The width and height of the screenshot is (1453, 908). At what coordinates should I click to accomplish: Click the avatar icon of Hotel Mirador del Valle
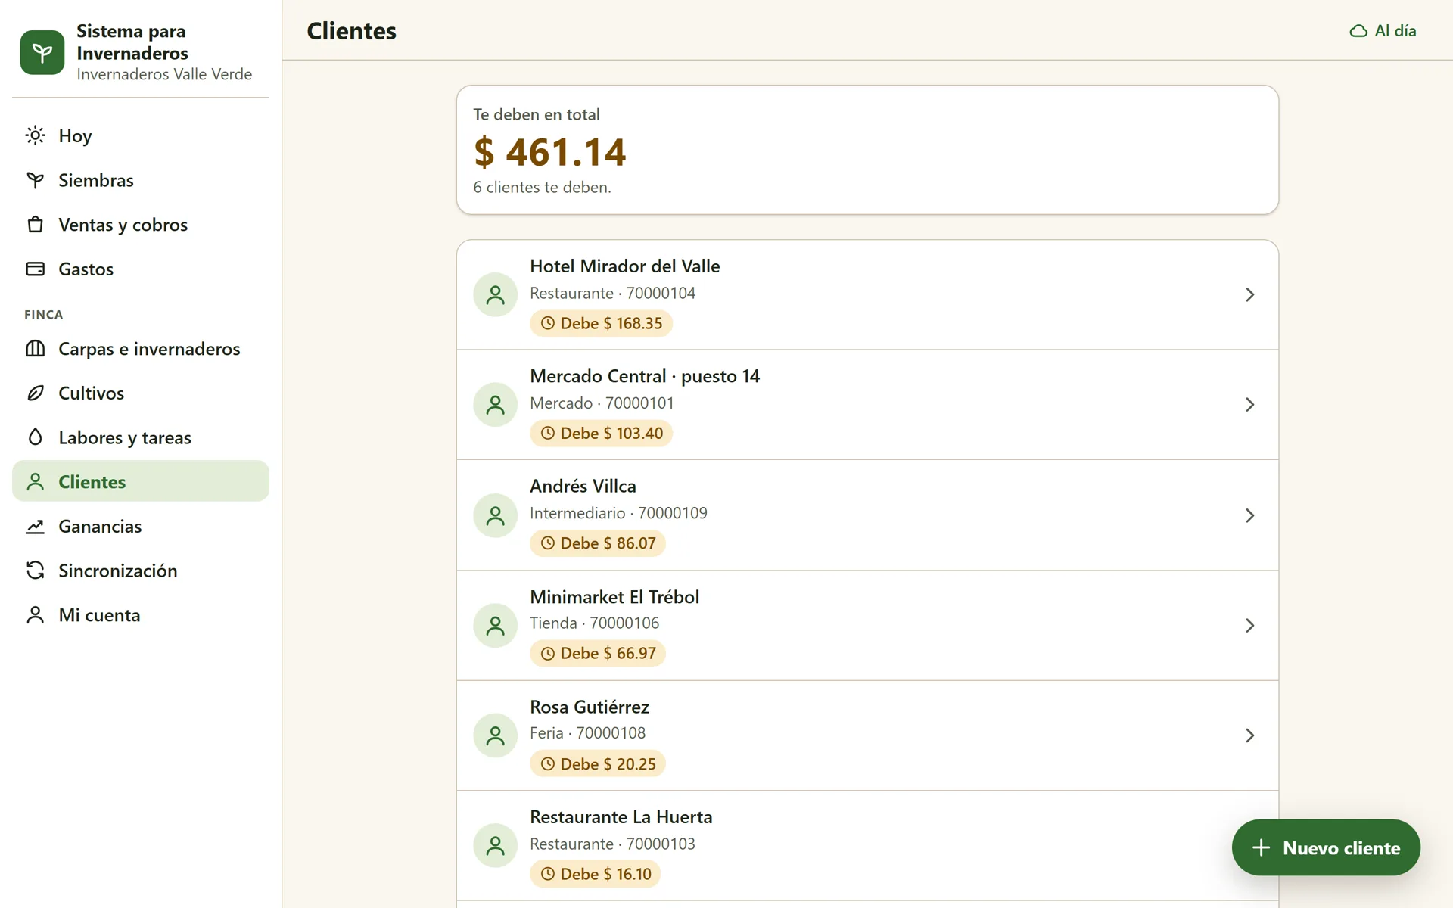click(x=495, y=294)
